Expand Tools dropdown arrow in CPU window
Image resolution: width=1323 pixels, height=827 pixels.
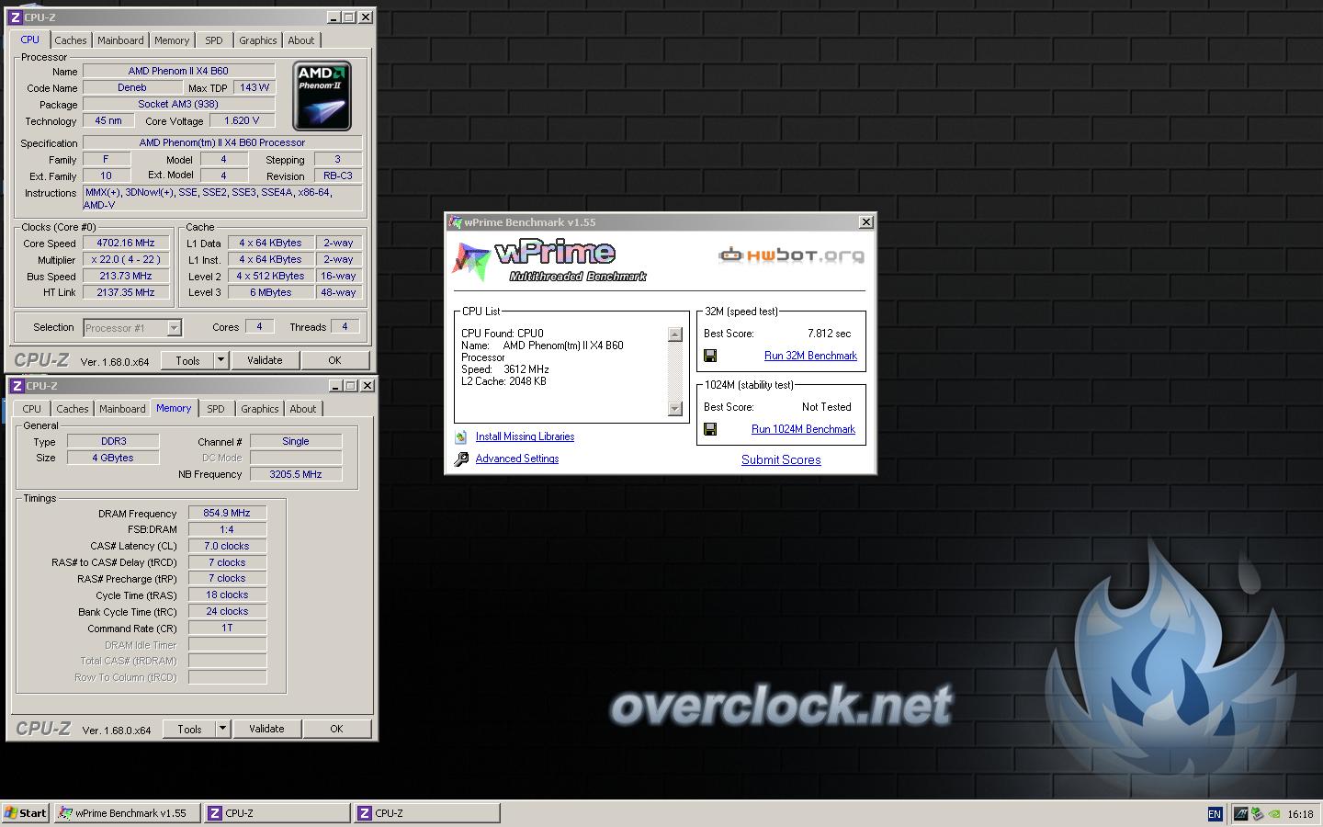click(220, 360)
